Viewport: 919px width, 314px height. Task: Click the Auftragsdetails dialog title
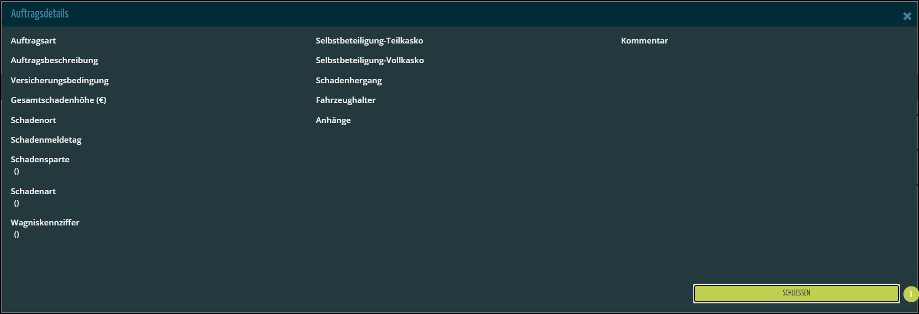tap(40, 14)
